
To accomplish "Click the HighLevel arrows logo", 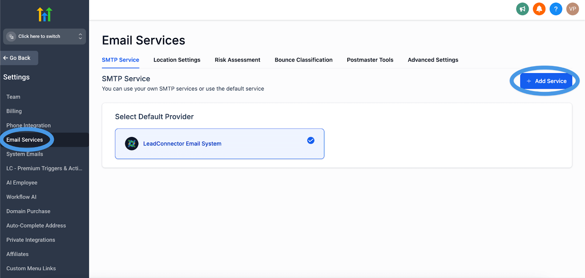I will tap(45, 14).
